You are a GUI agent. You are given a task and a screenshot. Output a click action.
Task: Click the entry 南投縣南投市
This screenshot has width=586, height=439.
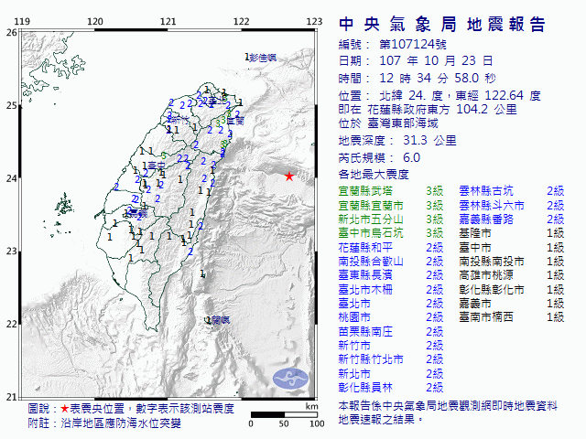coord(492,262)
